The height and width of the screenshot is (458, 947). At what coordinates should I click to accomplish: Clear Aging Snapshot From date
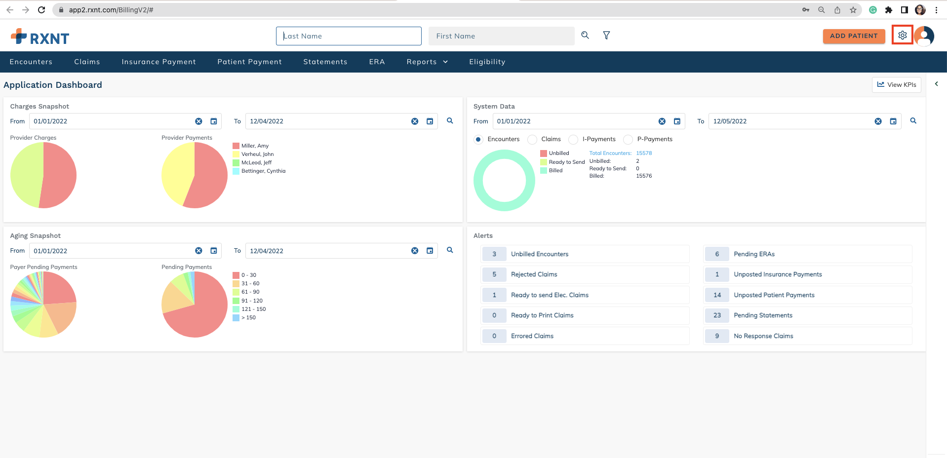click(198, 251)
